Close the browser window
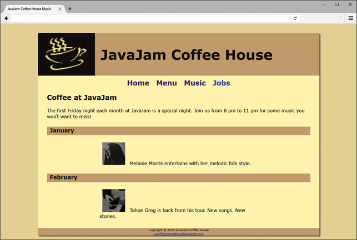This screenshot has height=240, width=357. pos(350,4)
